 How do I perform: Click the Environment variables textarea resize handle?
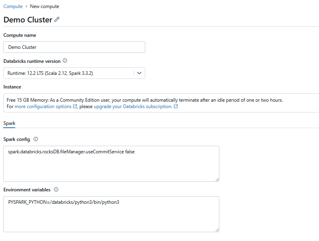tap(217, 230)
